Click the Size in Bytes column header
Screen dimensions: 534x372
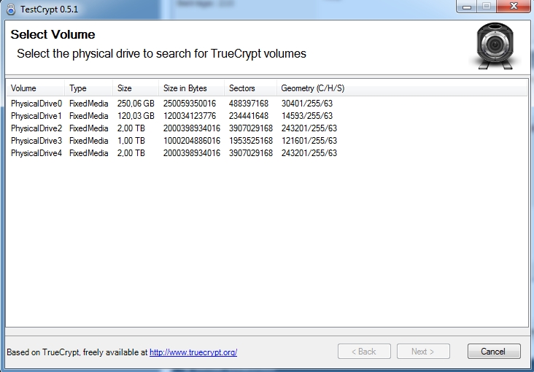tap(191, 88)
